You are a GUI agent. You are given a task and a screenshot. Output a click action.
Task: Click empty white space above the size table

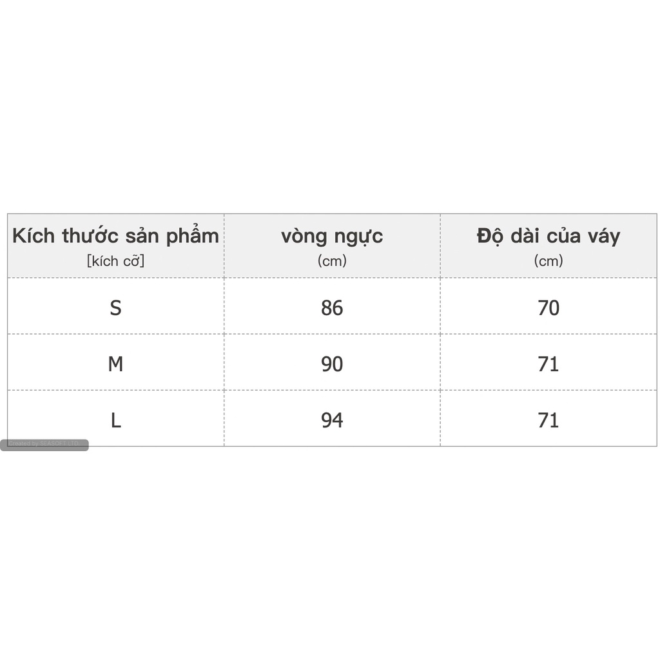330,103
